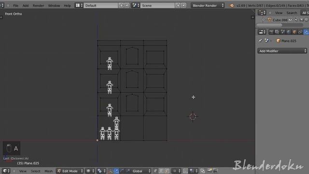The height and width of the screenshot is (174, 309).
Task: Switch to Object Constraints properties tab
Action: [x=300, y=32]
